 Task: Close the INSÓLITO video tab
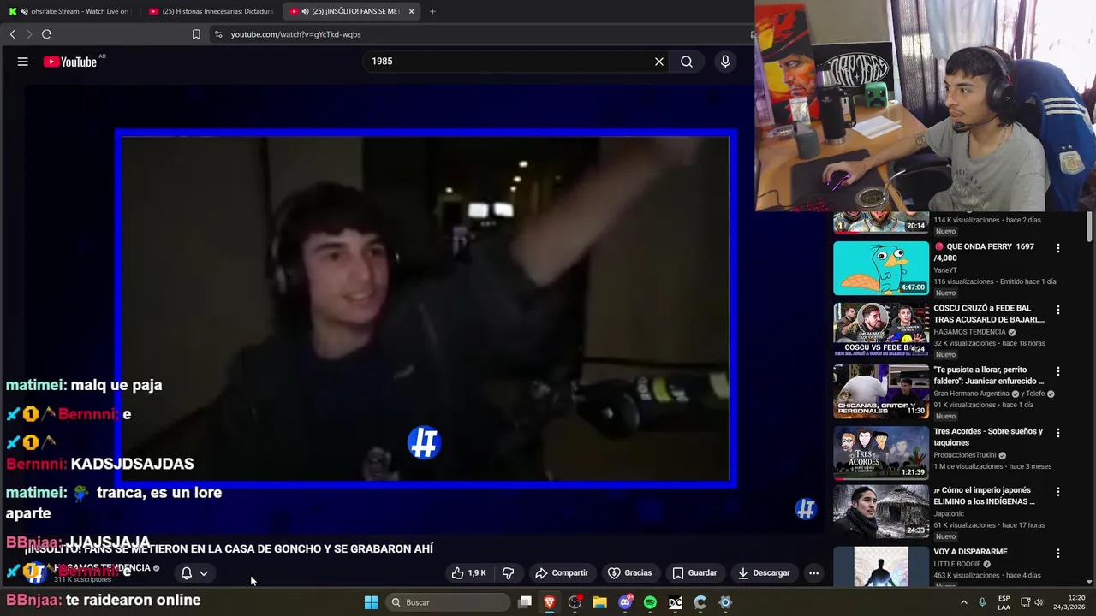tap(412, 11)
